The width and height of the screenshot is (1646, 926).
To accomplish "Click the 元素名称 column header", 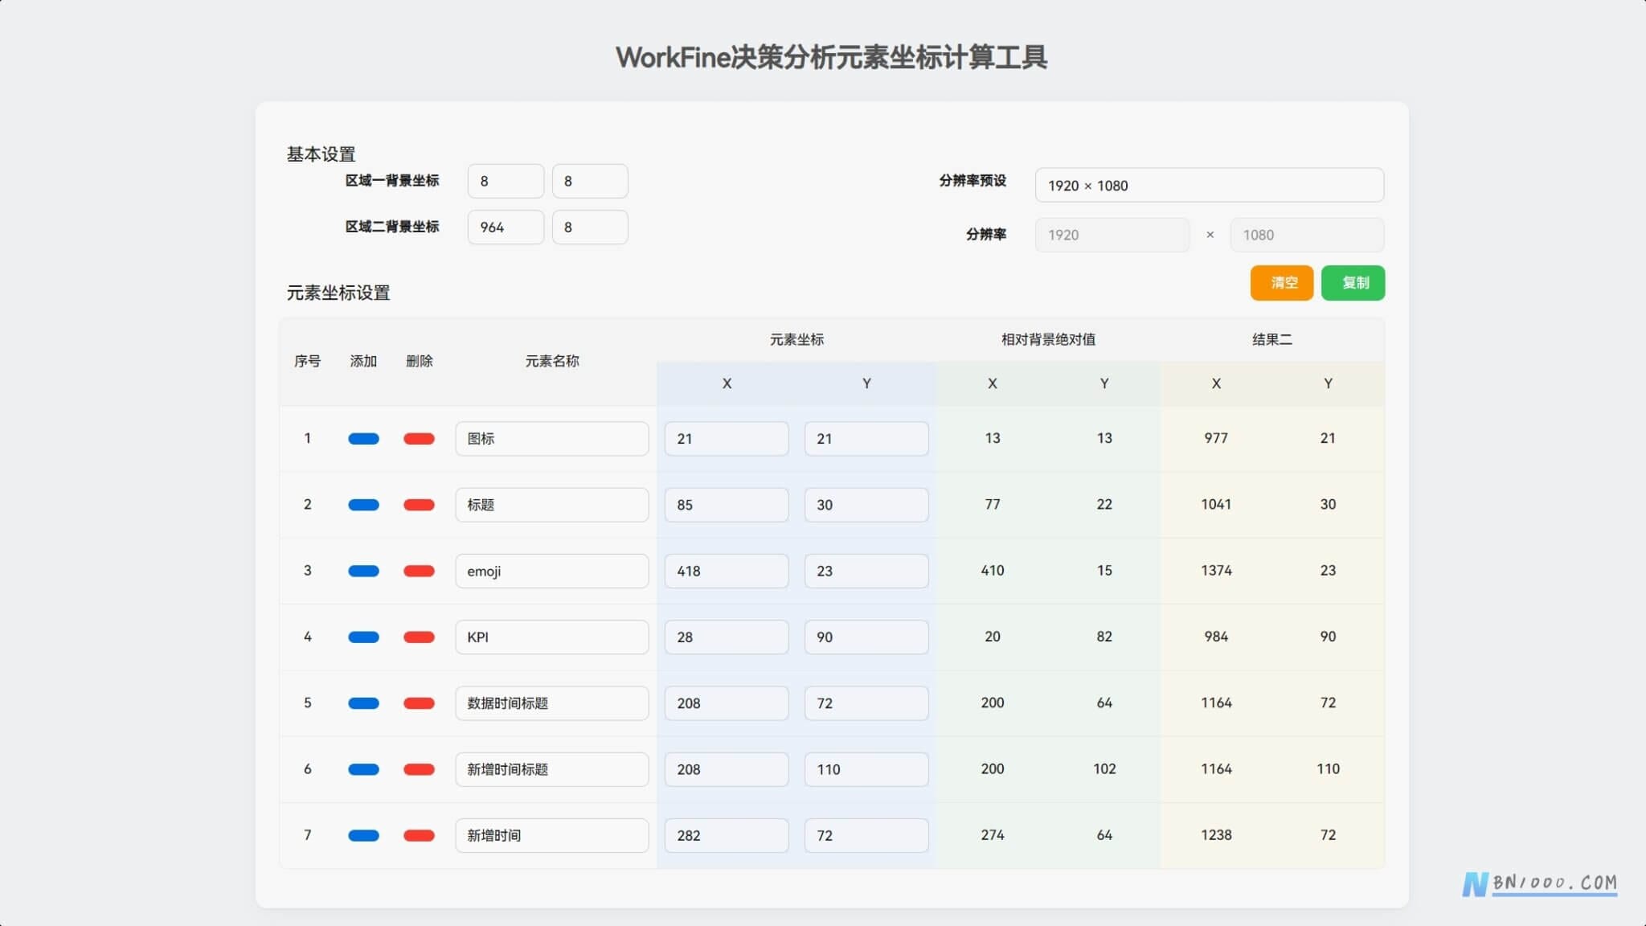I will tap(552, 361).
